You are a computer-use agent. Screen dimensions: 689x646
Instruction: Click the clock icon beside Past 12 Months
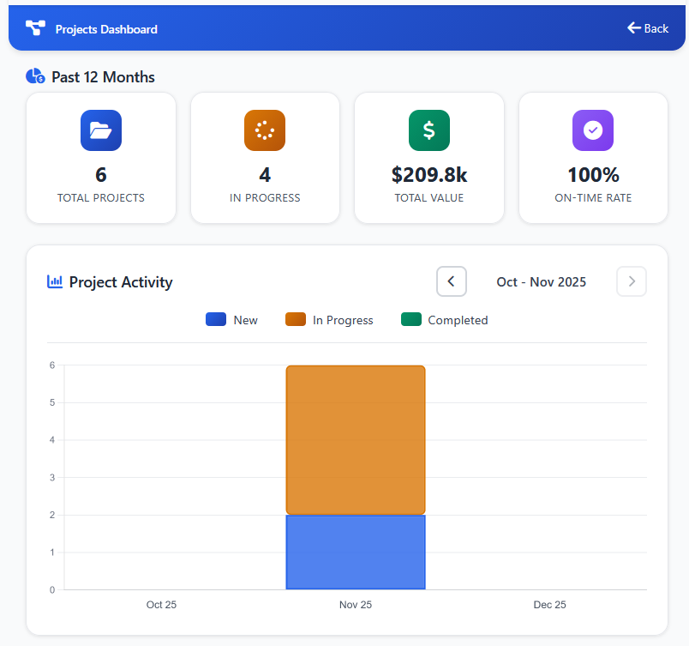coord(34,76)
